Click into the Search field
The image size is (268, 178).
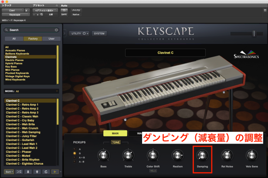coord(31,30)
